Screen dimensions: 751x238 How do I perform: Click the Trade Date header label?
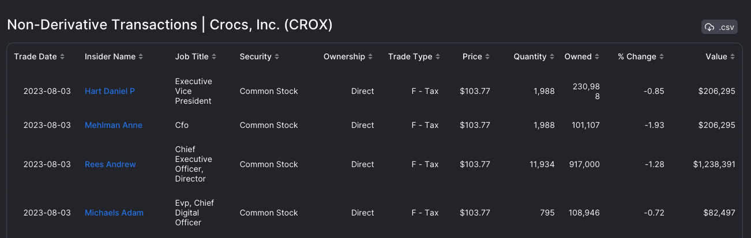point(36,56)
